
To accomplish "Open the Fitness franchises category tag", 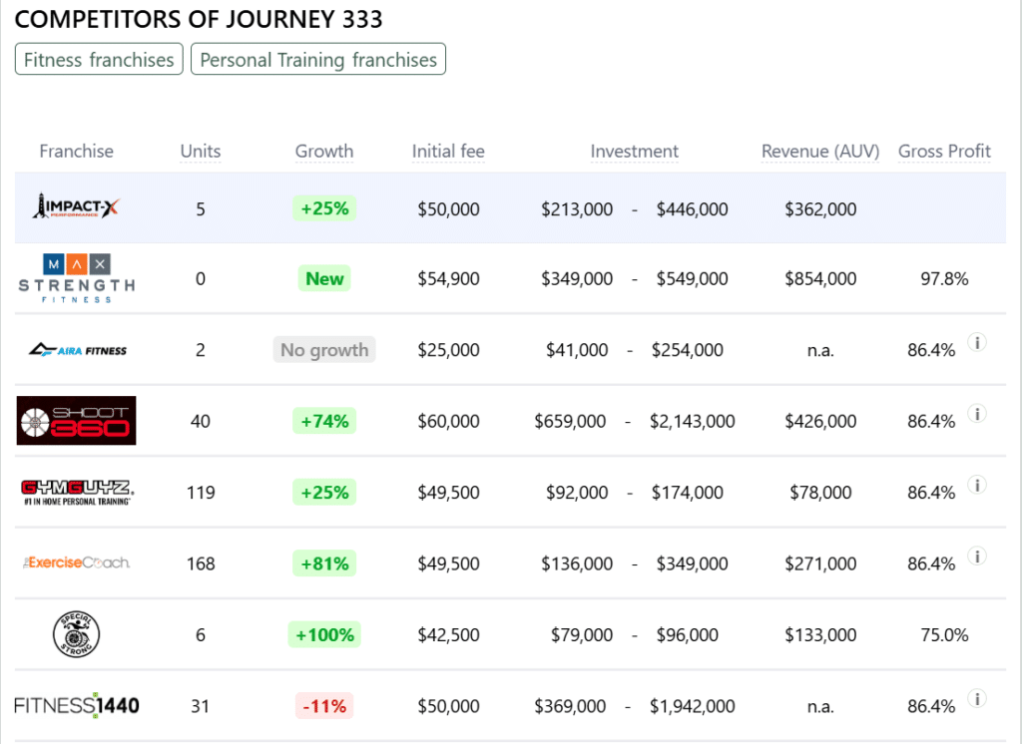I will pos(99,59).
